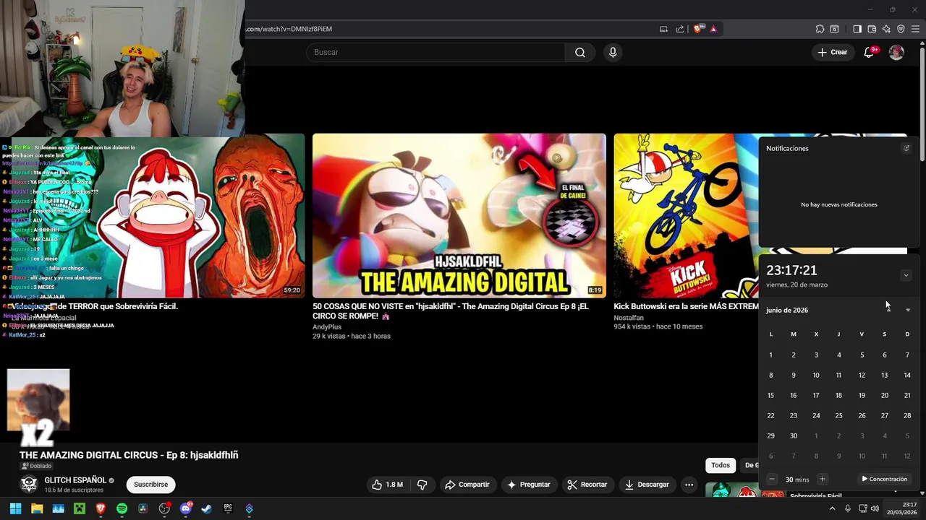
Task: Click the GLITCH channel avatar
Action: click(x=29, y=484)
